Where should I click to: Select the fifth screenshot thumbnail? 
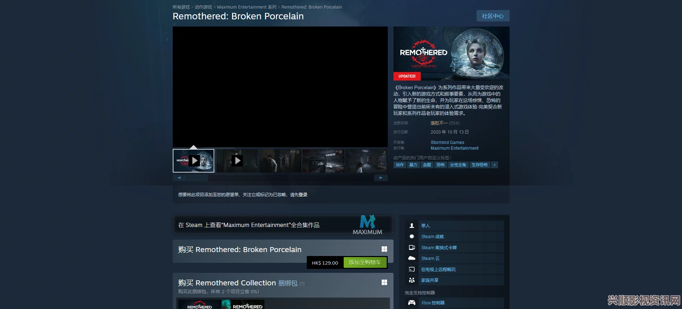(x=366, y=161)
